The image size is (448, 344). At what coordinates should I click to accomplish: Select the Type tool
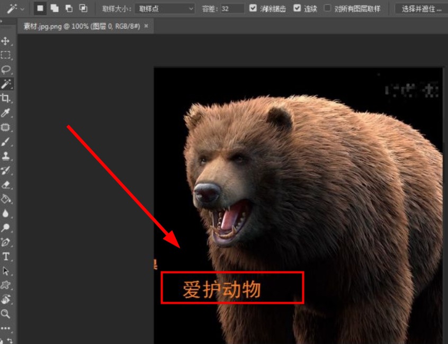pyautogui.click(x=7, y=255)
